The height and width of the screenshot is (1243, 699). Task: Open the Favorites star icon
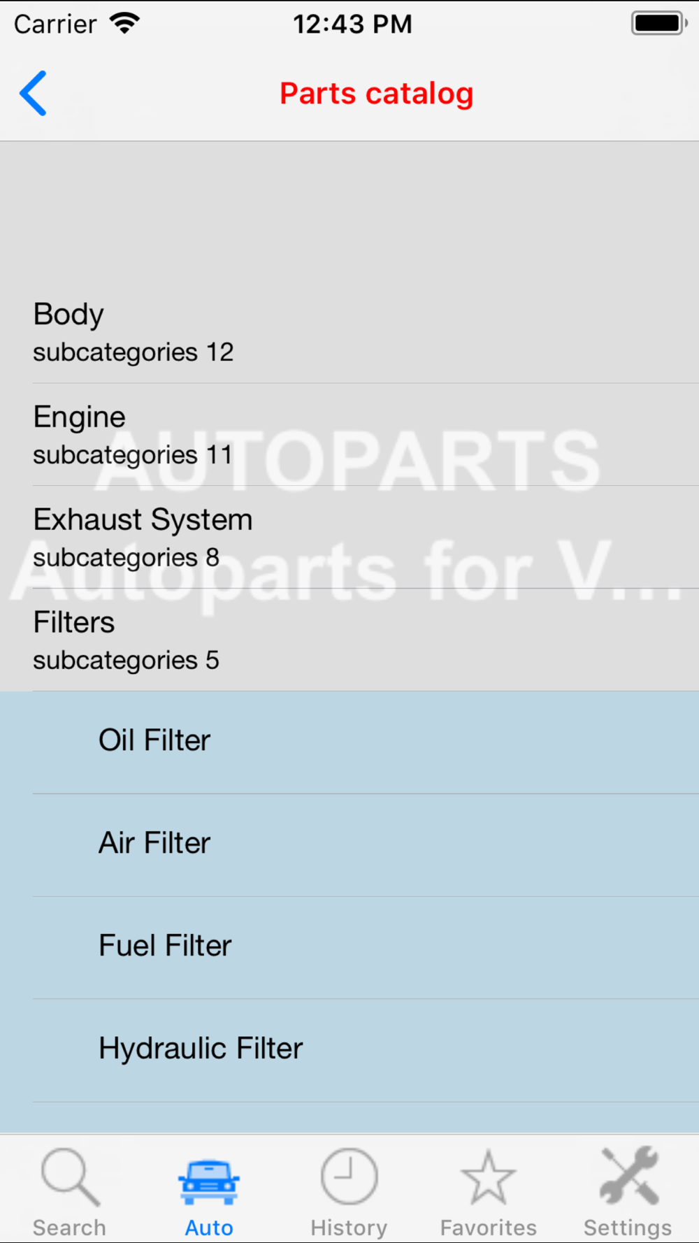coord(488,1177)
